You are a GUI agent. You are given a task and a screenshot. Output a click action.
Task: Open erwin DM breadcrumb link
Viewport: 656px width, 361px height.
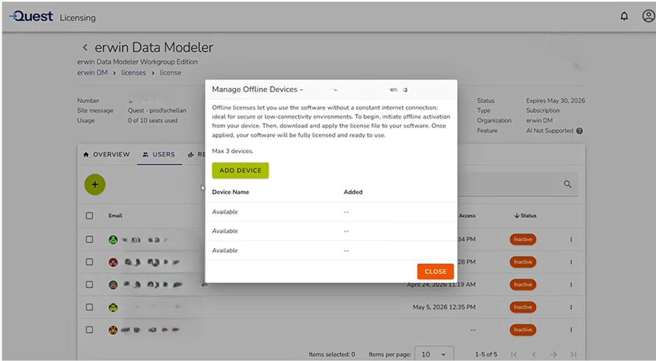92,73
